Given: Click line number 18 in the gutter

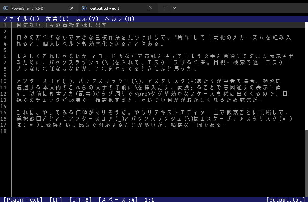Looking at the screenshot, I should pyautogui.click(x=3, y=131).
